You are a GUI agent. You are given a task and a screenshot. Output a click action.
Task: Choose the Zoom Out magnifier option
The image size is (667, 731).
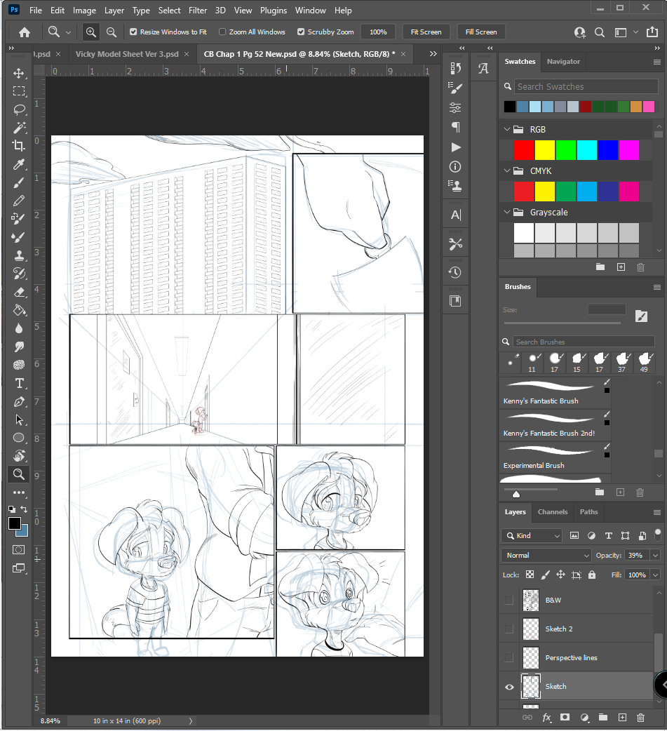(112, 32)
